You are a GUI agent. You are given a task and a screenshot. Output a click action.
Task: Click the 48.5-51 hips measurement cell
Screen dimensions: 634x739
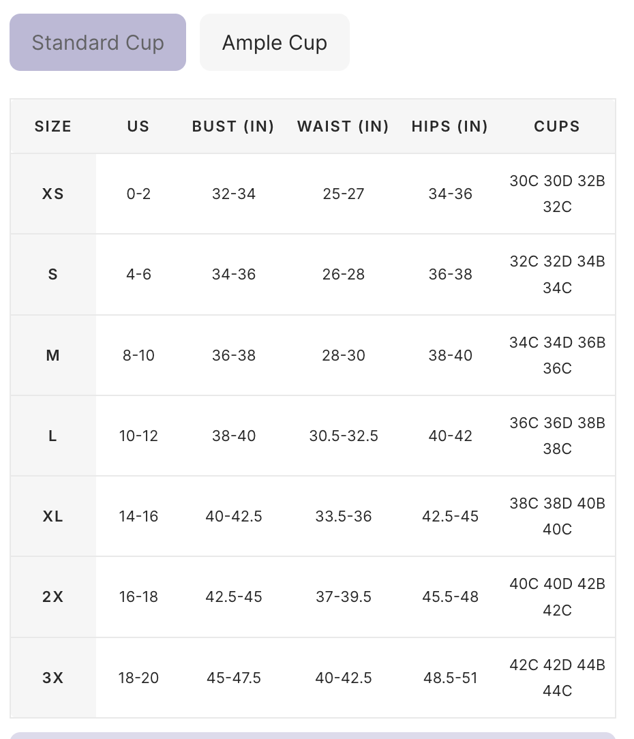coord(450,678)
